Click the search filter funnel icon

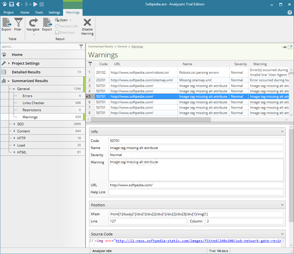(81, 47)
